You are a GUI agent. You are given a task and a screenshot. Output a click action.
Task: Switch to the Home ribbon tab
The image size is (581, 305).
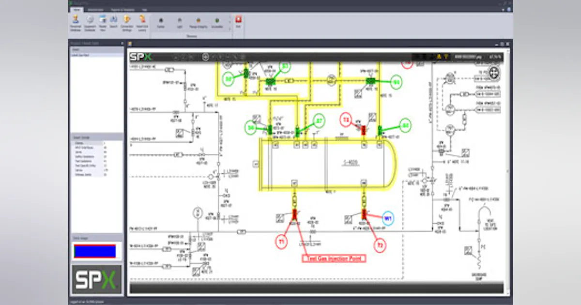76,9
